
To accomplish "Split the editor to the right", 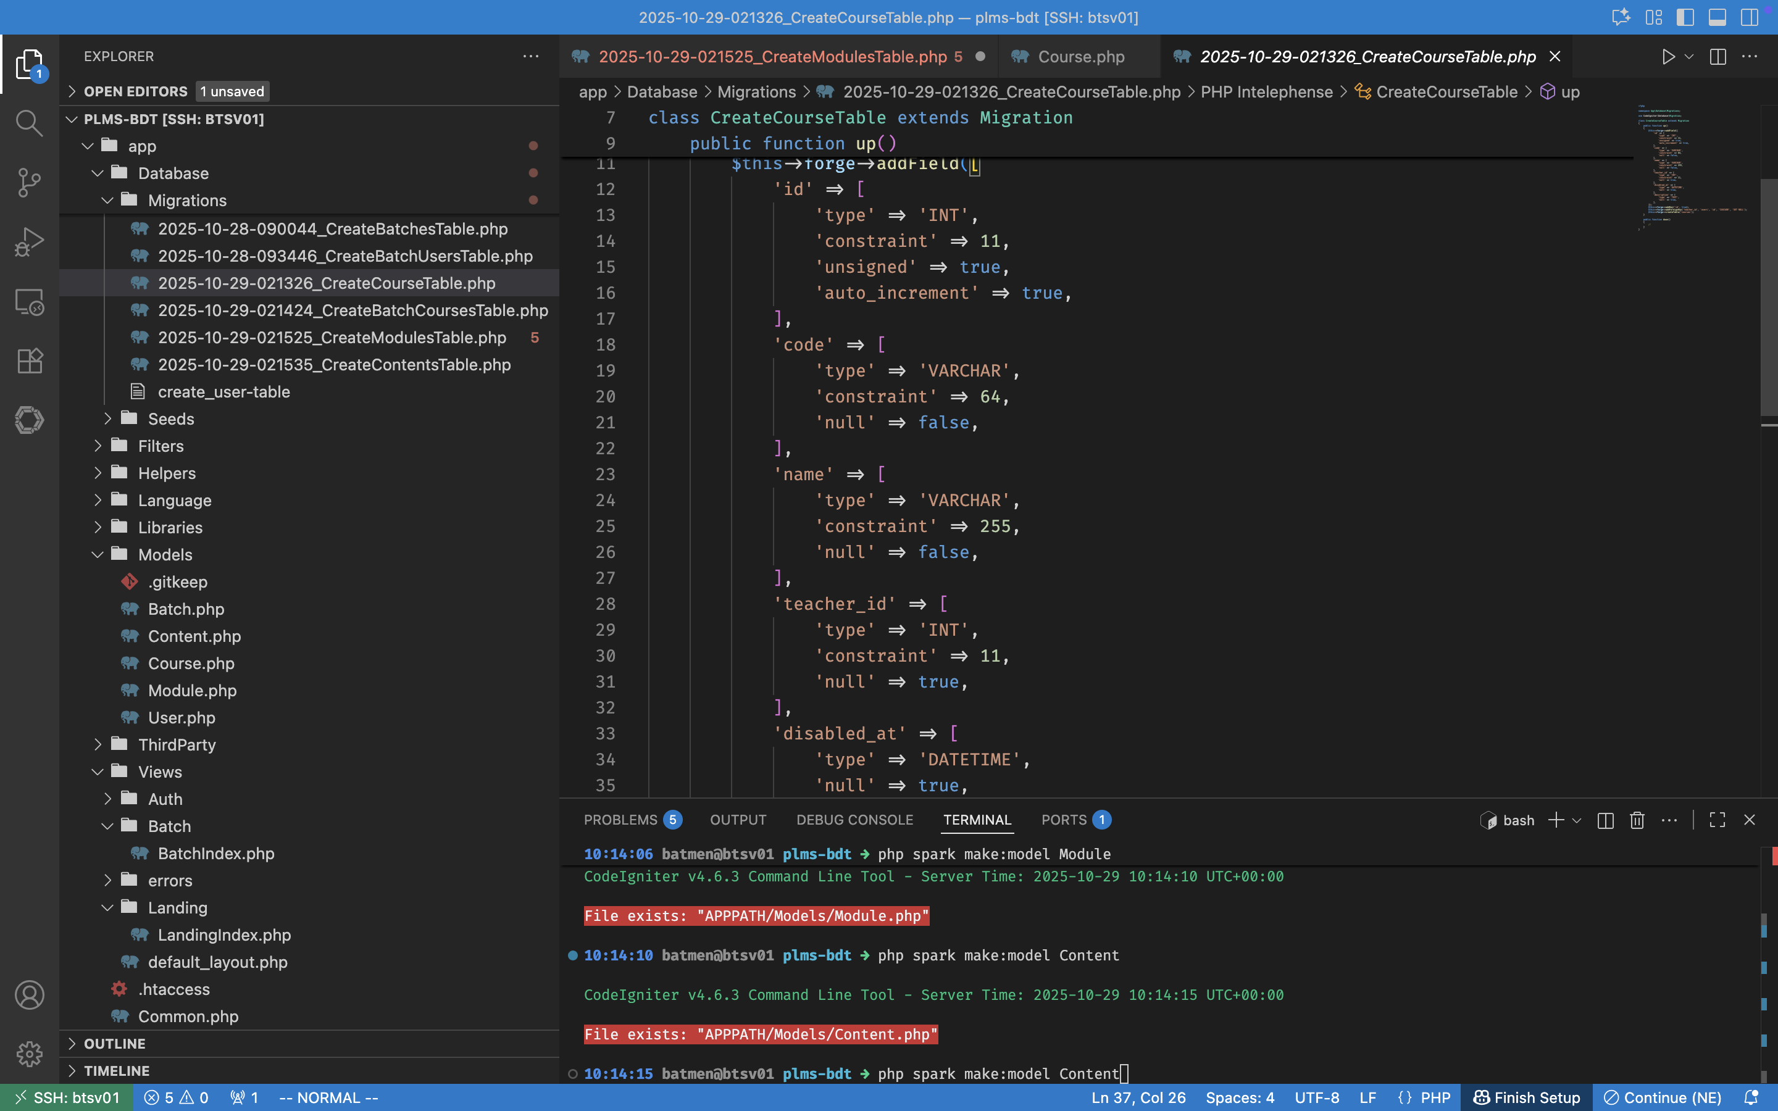I will pos(1717,57).
